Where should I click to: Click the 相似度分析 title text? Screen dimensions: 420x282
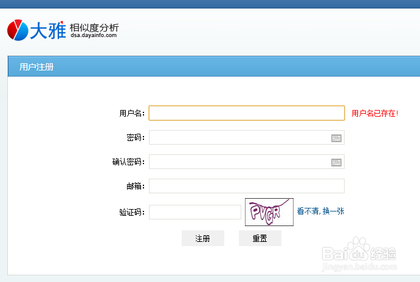tap(94, 27)
